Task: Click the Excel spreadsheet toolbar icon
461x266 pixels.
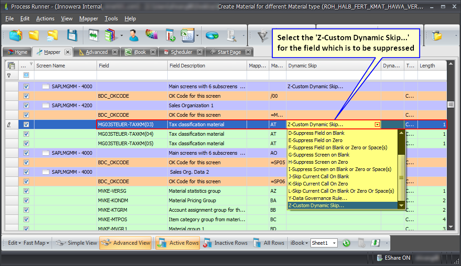Action: [x=187, y=35]
